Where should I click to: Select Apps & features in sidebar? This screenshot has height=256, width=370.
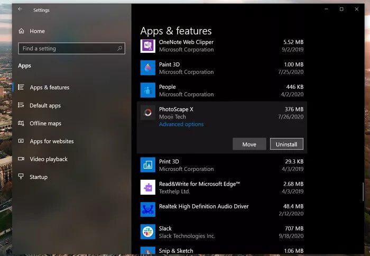tap(50, 87)
